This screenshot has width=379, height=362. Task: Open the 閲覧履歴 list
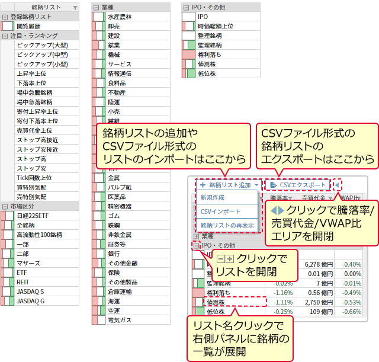pos(29,26)
